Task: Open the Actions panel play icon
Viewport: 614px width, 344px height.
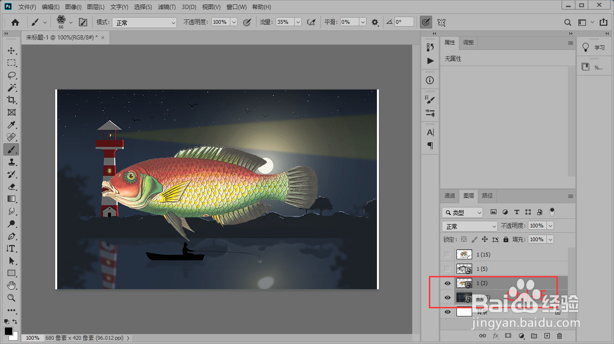Action: (x=430, y=61)
